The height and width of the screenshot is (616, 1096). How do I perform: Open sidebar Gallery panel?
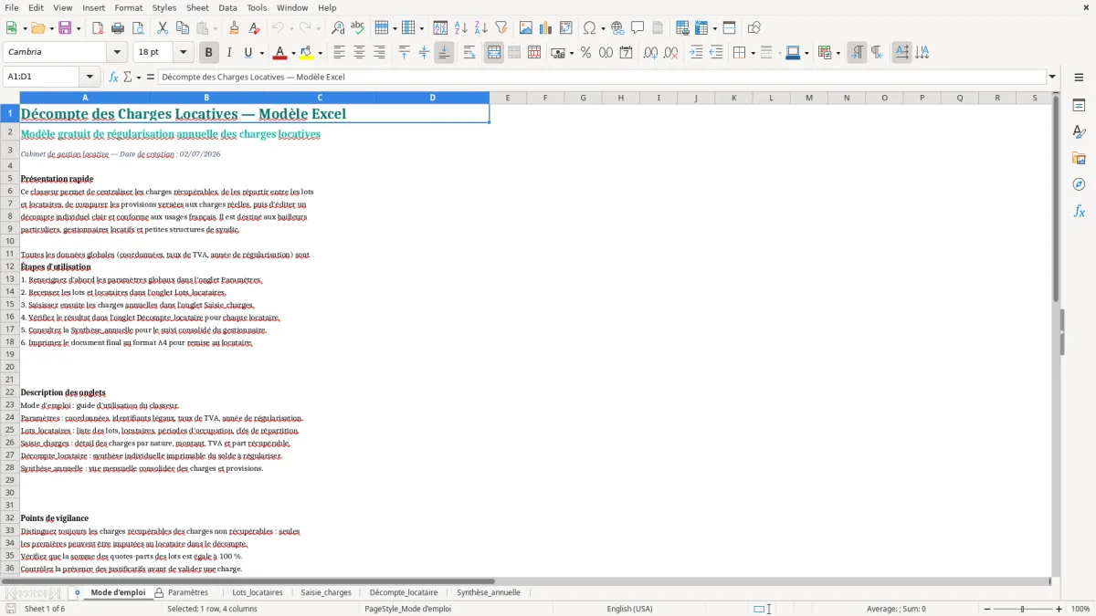click(1079, 159)
